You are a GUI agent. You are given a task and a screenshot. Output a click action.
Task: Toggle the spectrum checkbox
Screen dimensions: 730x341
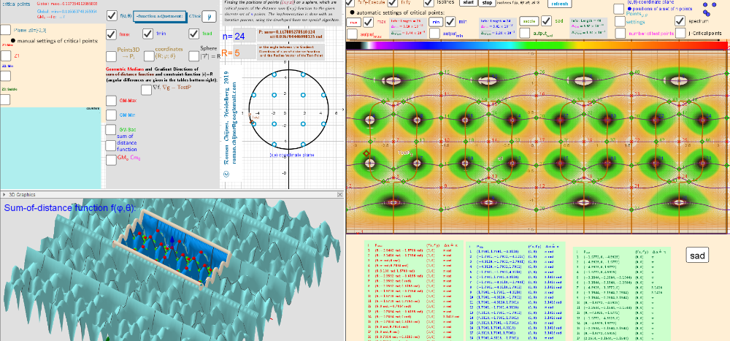coord(680,21)
